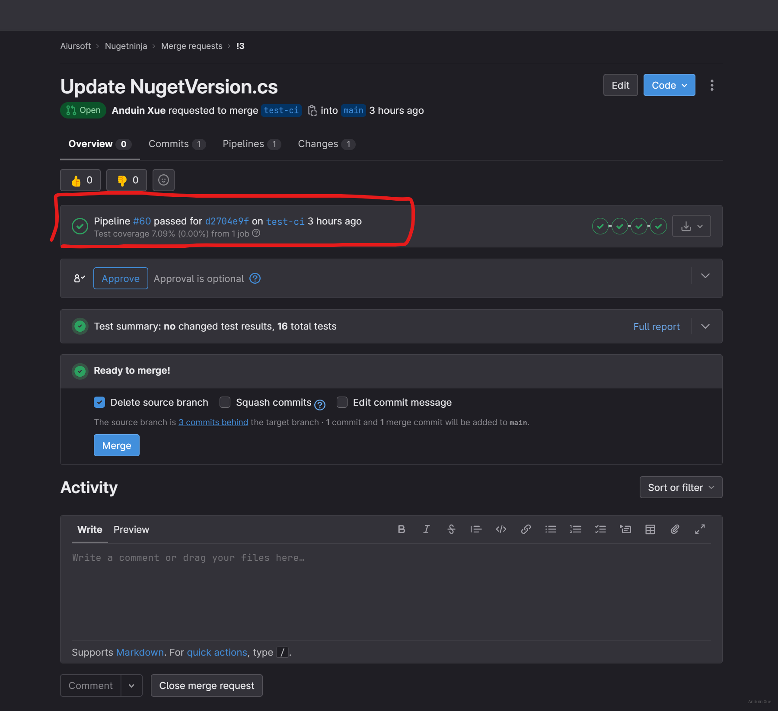The height and width of the screenshot is (711, 778).
Task: Copy the test-ci branch name icon
Action: 312,111
